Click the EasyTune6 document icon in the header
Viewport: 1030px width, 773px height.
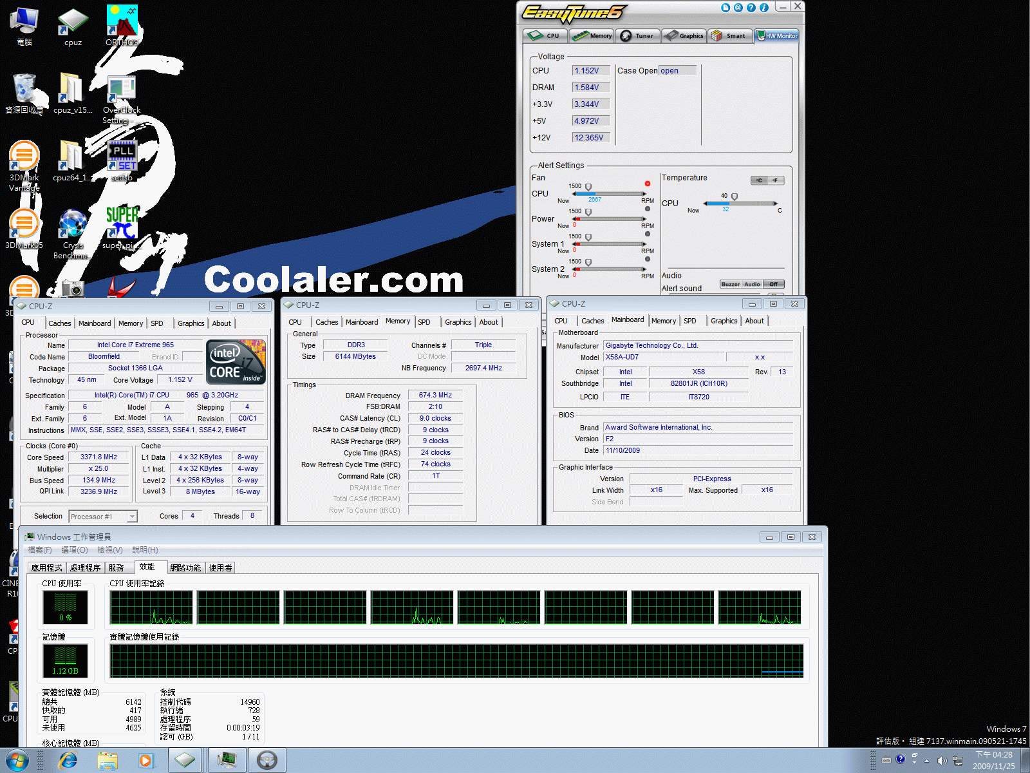726,8
